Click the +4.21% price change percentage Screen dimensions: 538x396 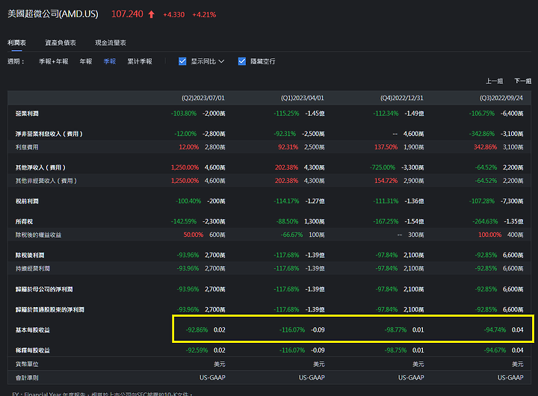click(204, 15)
